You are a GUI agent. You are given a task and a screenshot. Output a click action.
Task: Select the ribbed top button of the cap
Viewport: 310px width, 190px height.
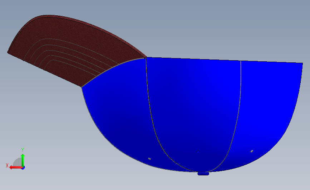[203, 174]
